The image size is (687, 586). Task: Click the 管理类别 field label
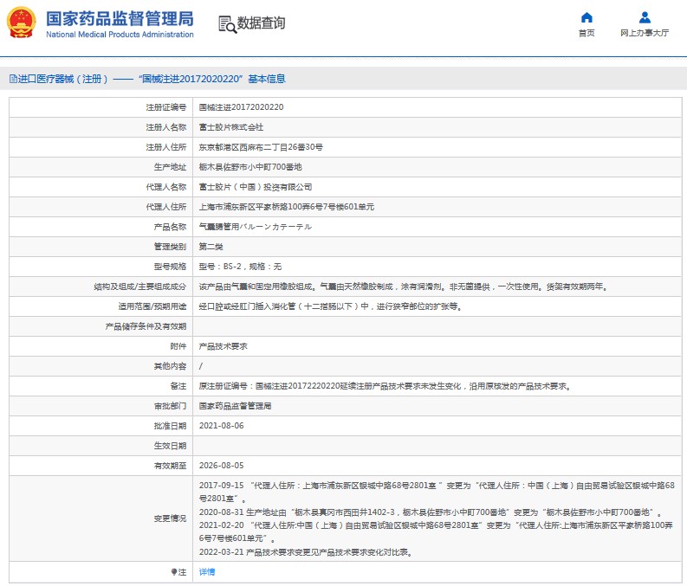coord(170,247)
